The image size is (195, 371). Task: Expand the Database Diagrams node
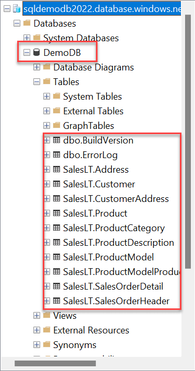[37, 67]
